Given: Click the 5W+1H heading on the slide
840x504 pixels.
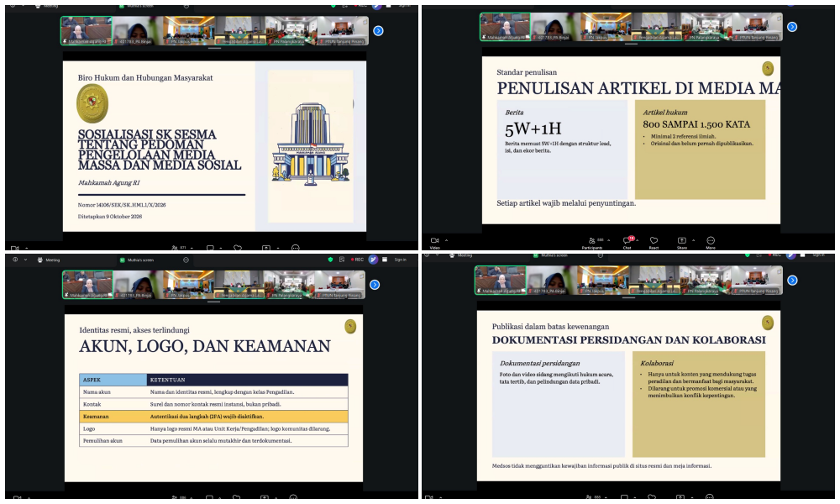Looking at the screenshot, I should tap(533, 129).
